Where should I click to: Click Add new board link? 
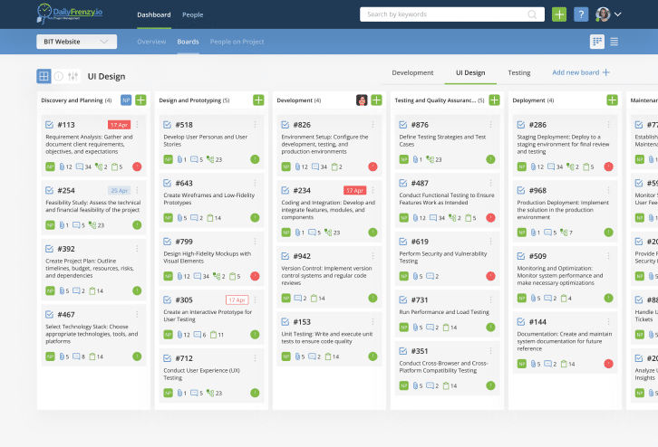point(581,72)
